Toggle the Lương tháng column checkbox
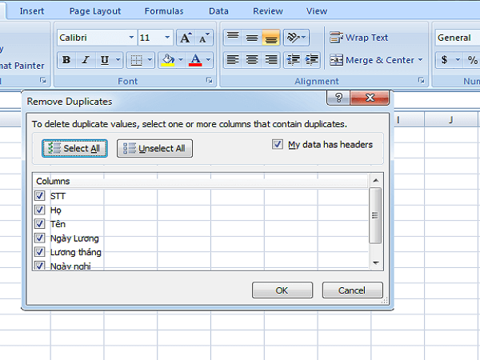This screenshot has height=360, width=480. click(x=39, y=252)
